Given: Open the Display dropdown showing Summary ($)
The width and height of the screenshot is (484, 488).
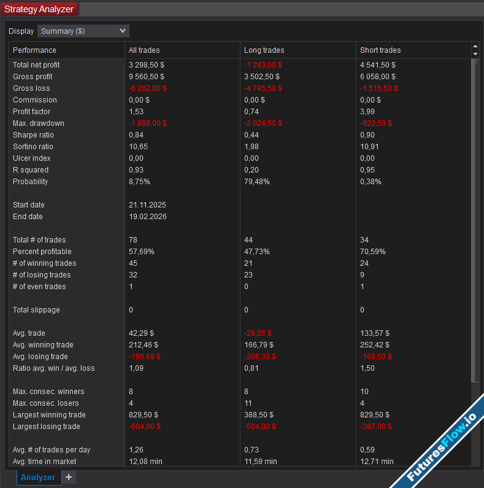Looking at the screenshot, I should click(83, 31).
